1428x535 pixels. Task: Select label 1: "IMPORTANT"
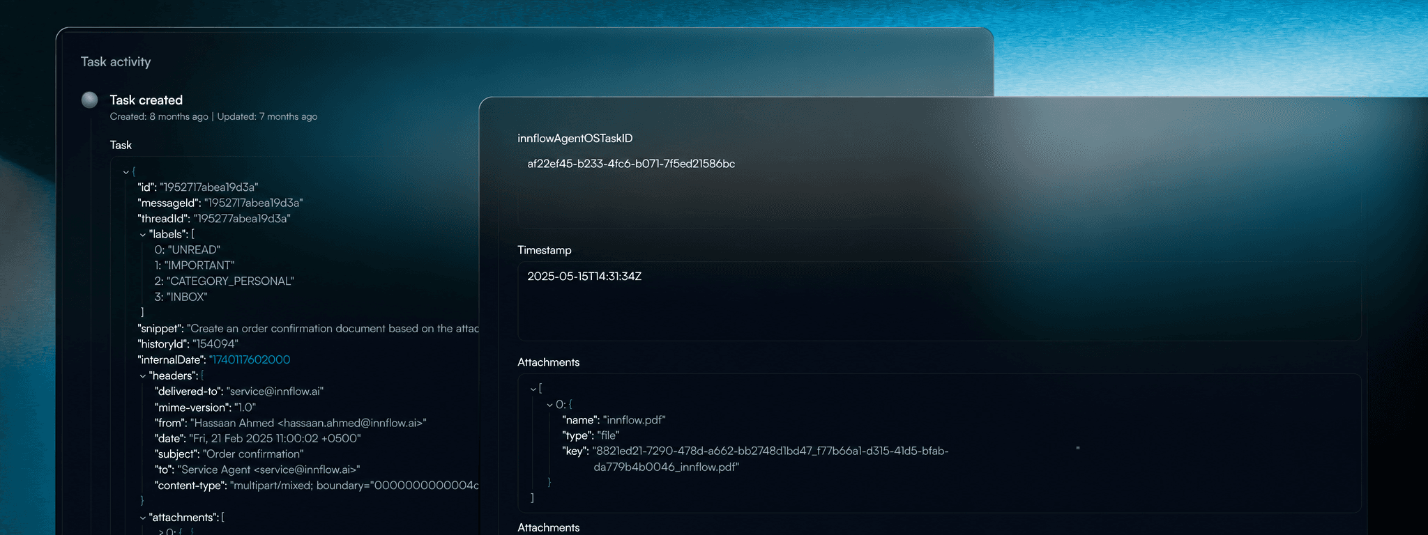(195, 265)
